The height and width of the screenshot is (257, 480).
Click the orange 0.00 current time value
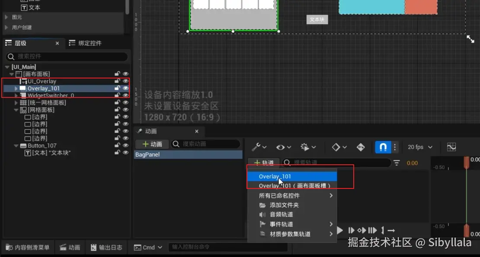pos(412,163)
